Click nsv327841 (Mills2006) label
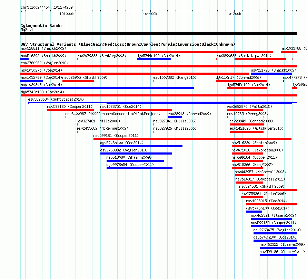 [175, 121]
